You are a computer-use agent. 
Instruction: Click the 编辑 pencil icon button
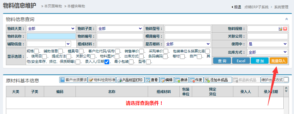point(166,80)
